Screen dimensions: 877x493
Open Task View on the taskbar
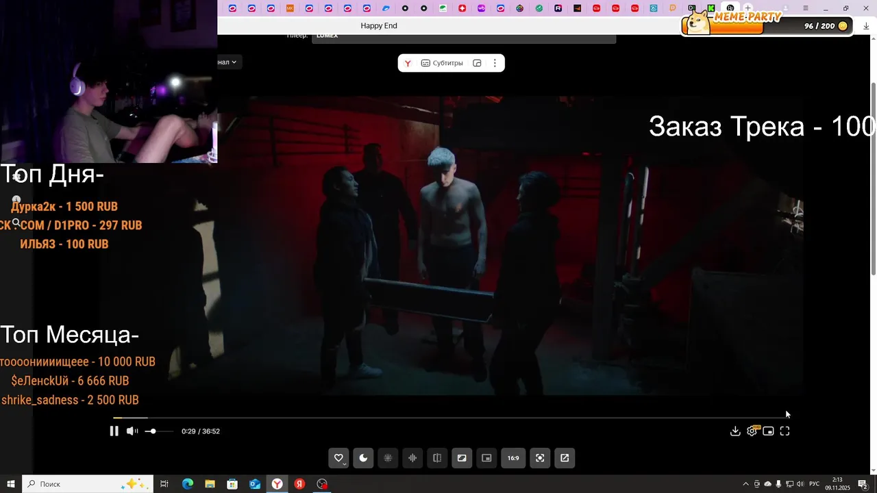coord(164,484)
